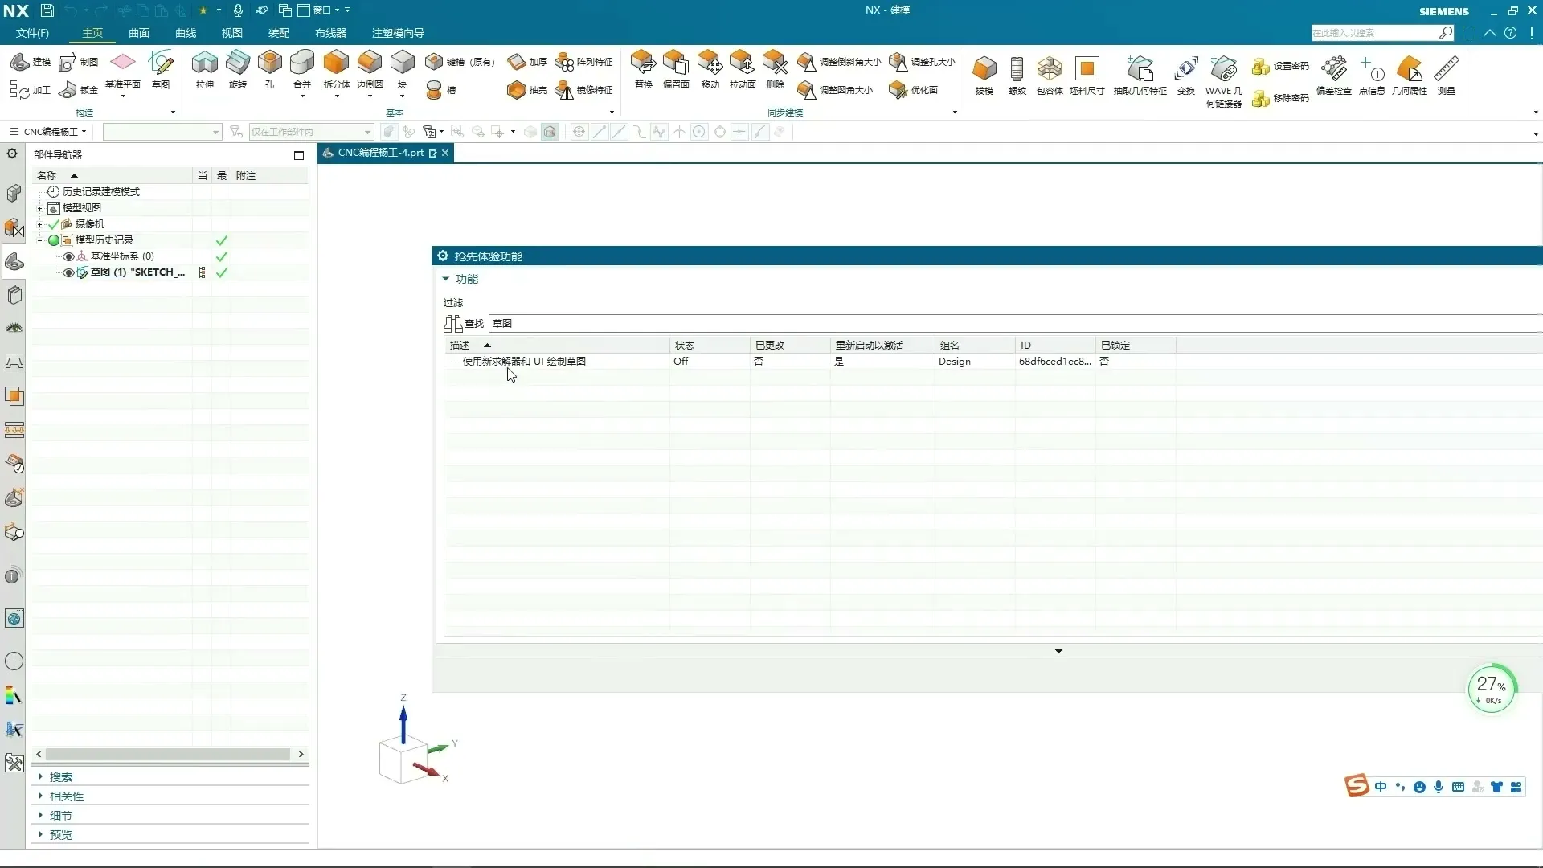This screenshot has width=1543, height=868.
Task: Toggle the checkmark next to 摄像机
Action: [x=54, y=224]
